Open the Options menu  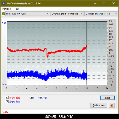pyautogui.click(x=6, y=9)
